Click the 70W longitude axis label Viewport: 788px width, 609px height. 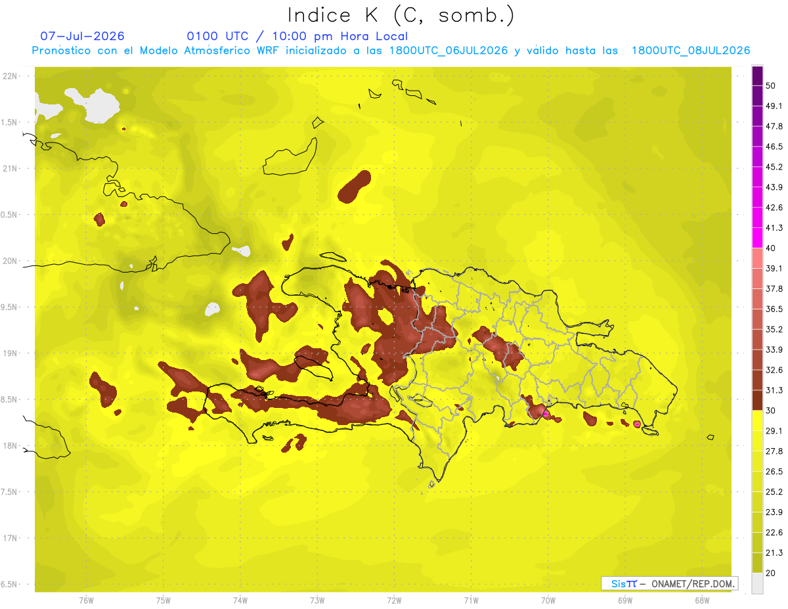tap(548, 600)
